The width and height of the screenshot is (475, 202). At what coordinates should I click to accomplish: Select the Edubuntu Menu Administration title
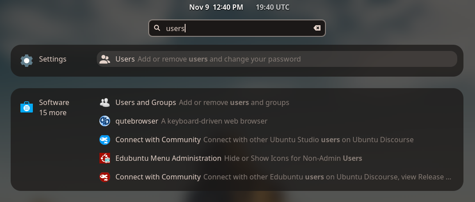coord(168,159)
